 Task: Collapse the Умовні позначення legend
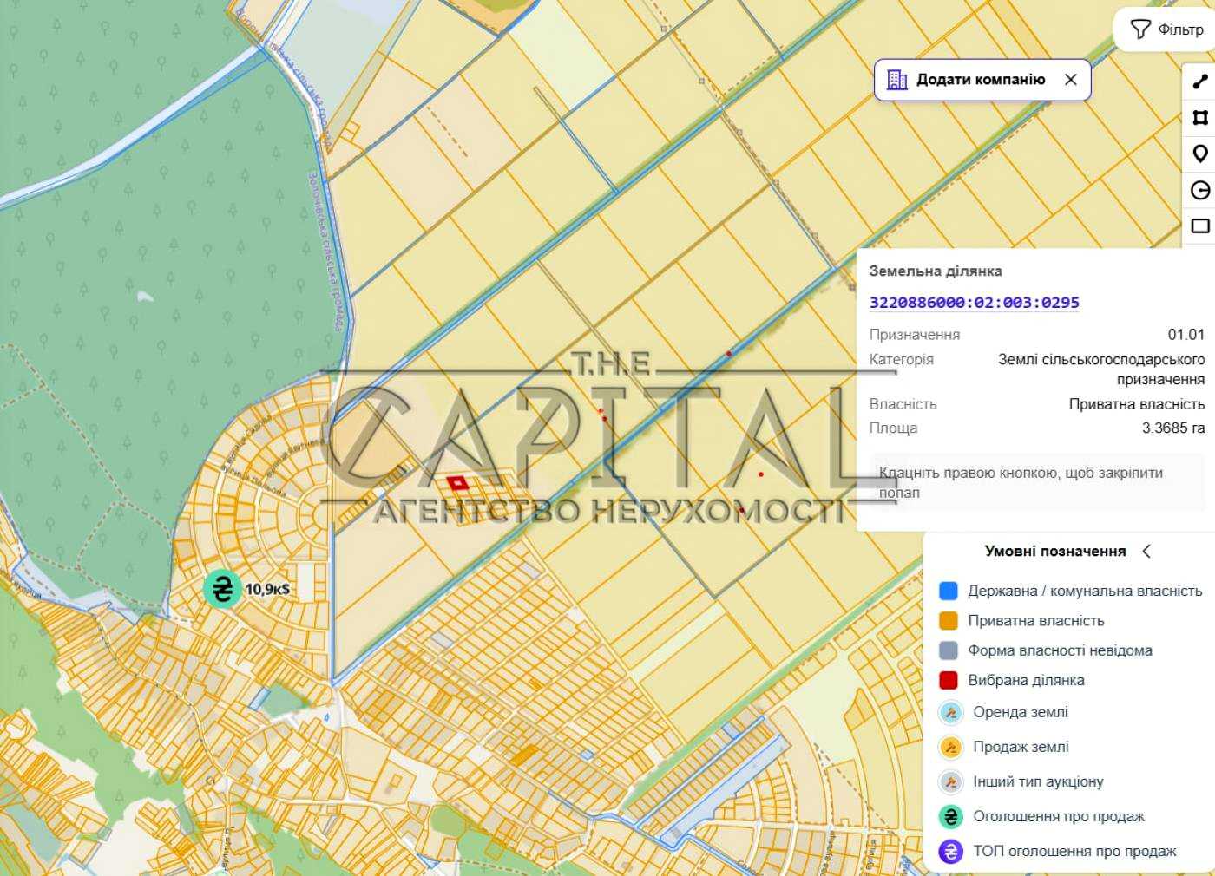click(x=1146, y=551)
